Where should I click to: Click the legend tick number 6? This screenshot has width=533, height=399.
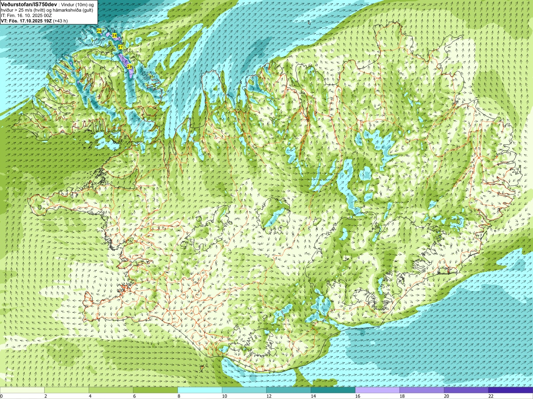(134, 396)
